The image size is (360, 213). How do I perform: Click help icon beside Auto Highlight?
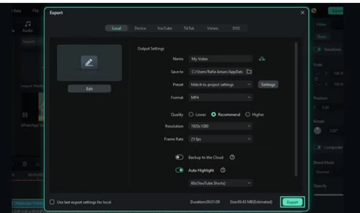(x=223, y=170)
